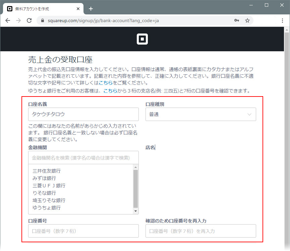This screenshot has height=251, width=290.
Task: Open a new tab with plus button
Action: [91, 9]
